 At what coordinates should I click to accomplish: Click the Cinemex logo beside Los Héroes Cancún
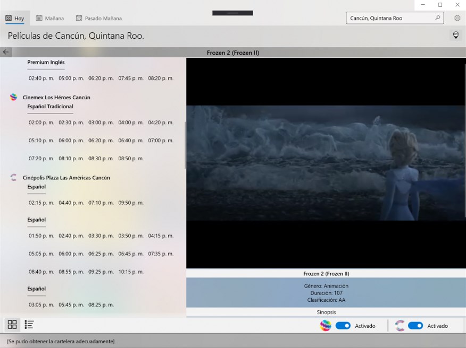[x=13, y=97]
